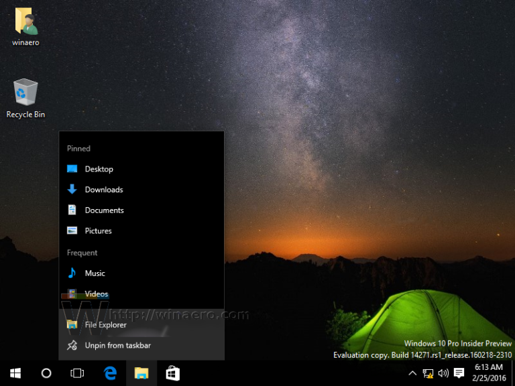Click File Explorer taskbar icon
The height and width of the screenshot is (386, 515).
click(x=141, y=373)
